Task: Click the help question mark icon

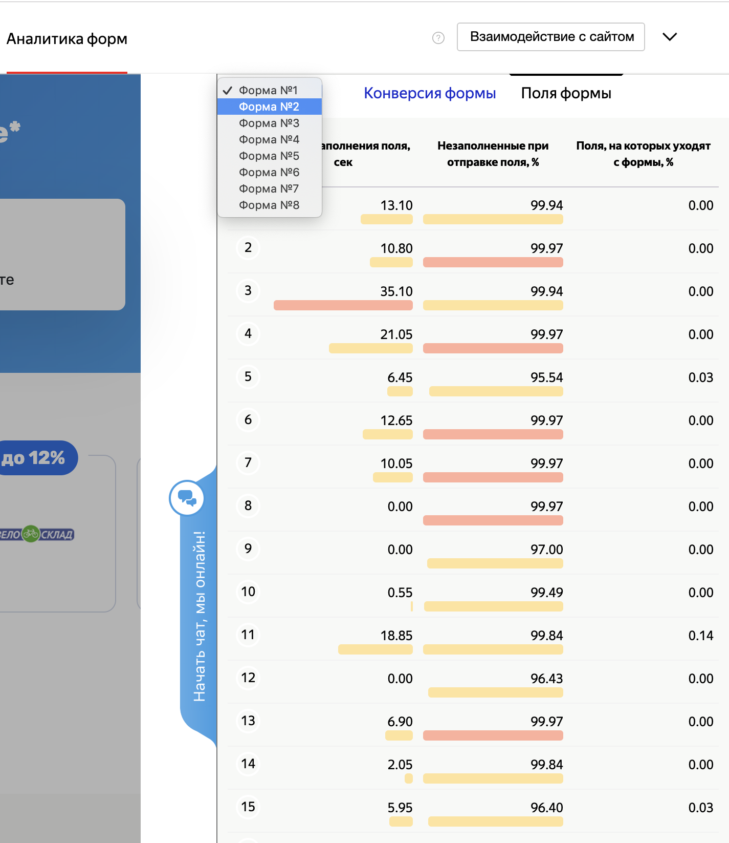Action: [438, 38]
